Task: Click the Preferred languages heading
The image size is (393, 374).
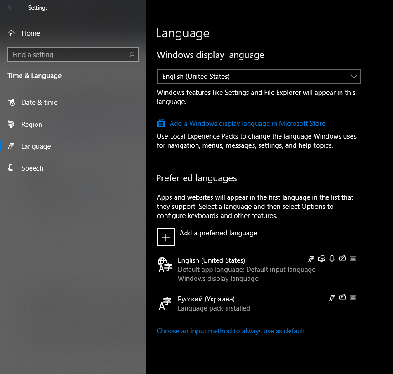Action: 196,178
